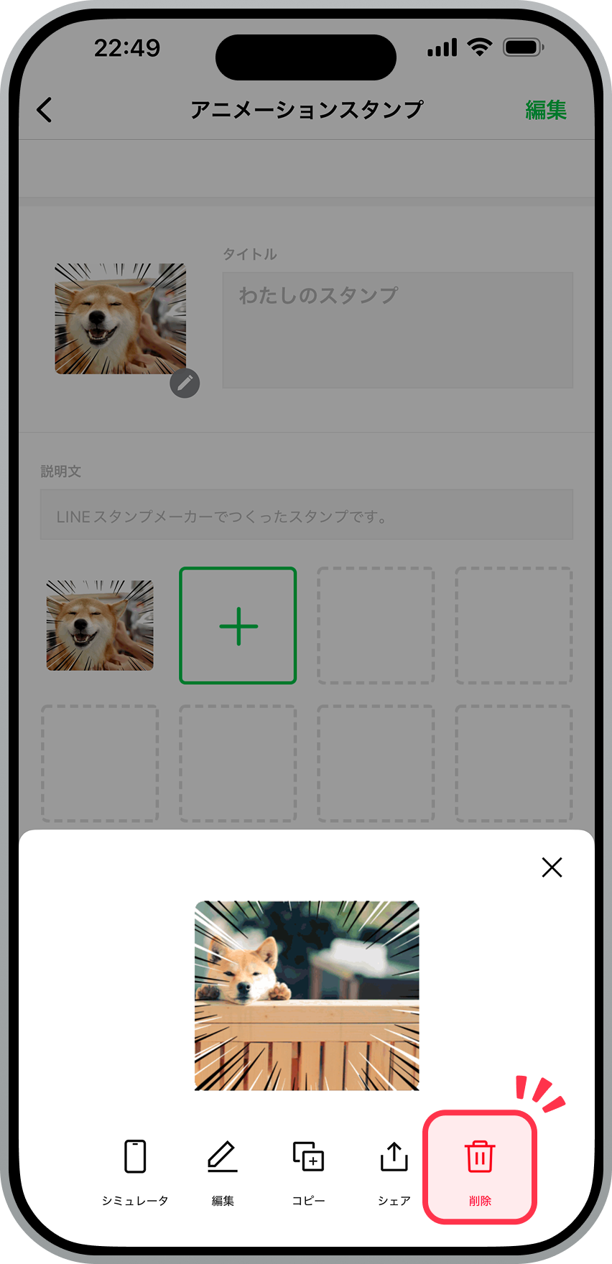Tap the シミュレータ phone icon
This screenshot has height=1264, width=612.
coord(135,1156)
